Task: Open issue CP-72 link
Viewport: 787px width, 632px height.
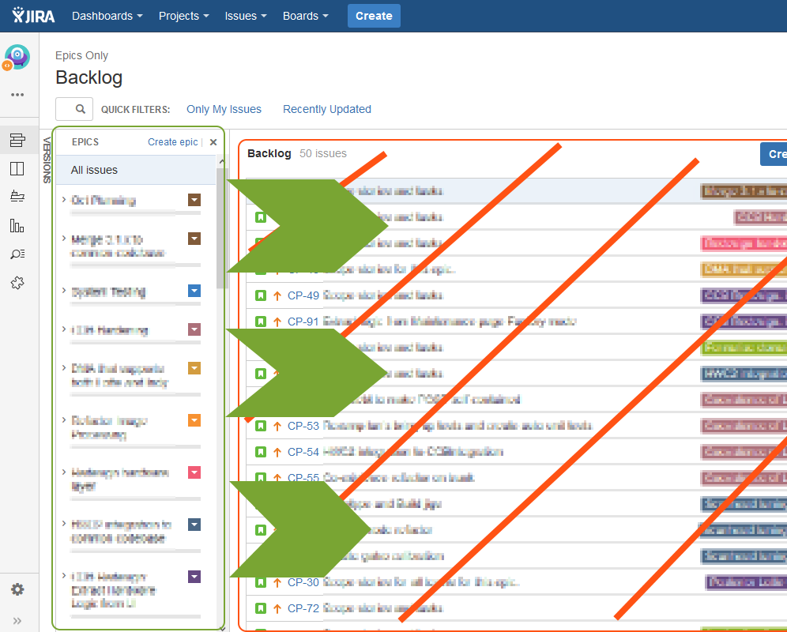Action: pos(303,608)
